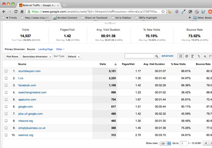Go to previous page of results arrow
The image size is (212, 148).
tap(206, 143)
